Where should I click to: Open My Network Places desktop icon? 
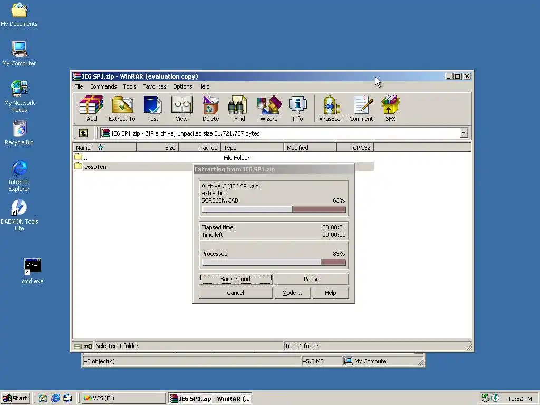(x=19, y=97)
